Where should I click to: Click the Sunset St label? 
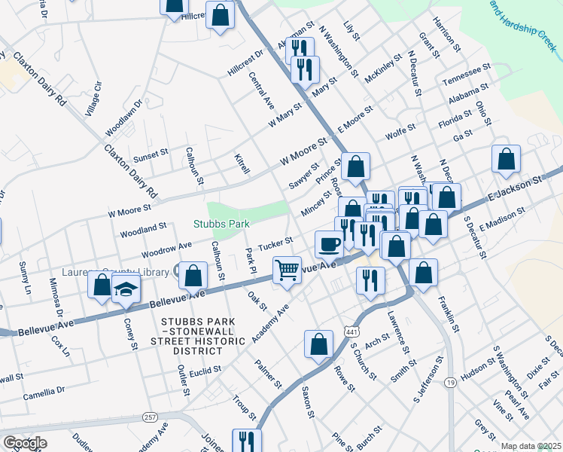tap(151, 156)
